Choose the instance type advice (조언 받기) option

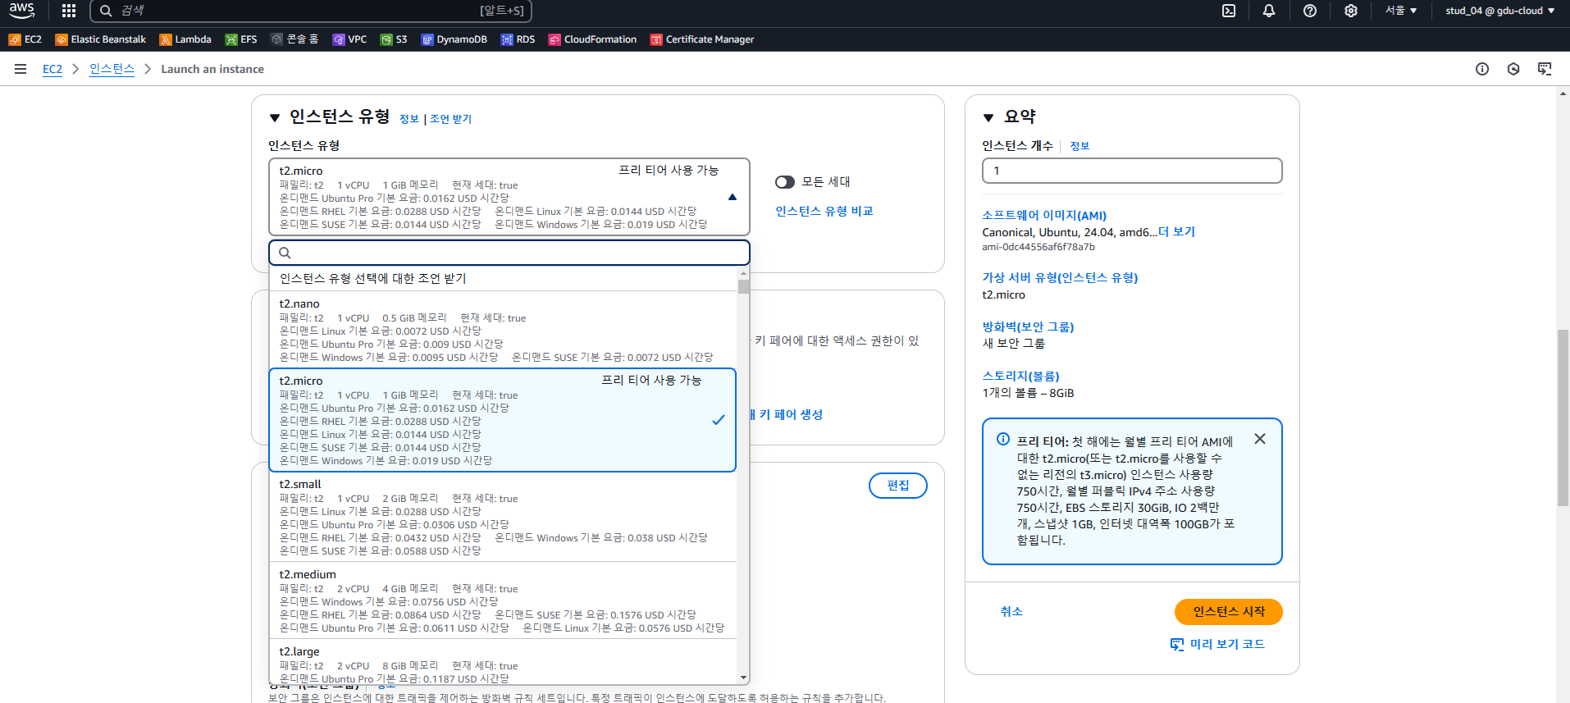tap(503, 279)
